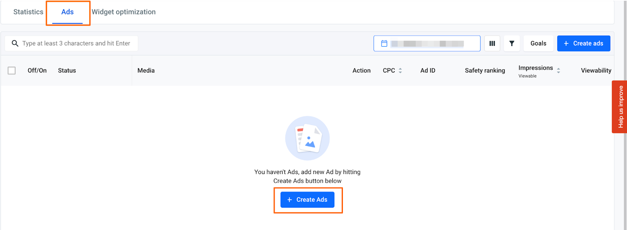Image resolution: width=627 pixels, height=230 pixels.
Task: Open the Help us improve feedback tab
Action: [x=620, y=107]
